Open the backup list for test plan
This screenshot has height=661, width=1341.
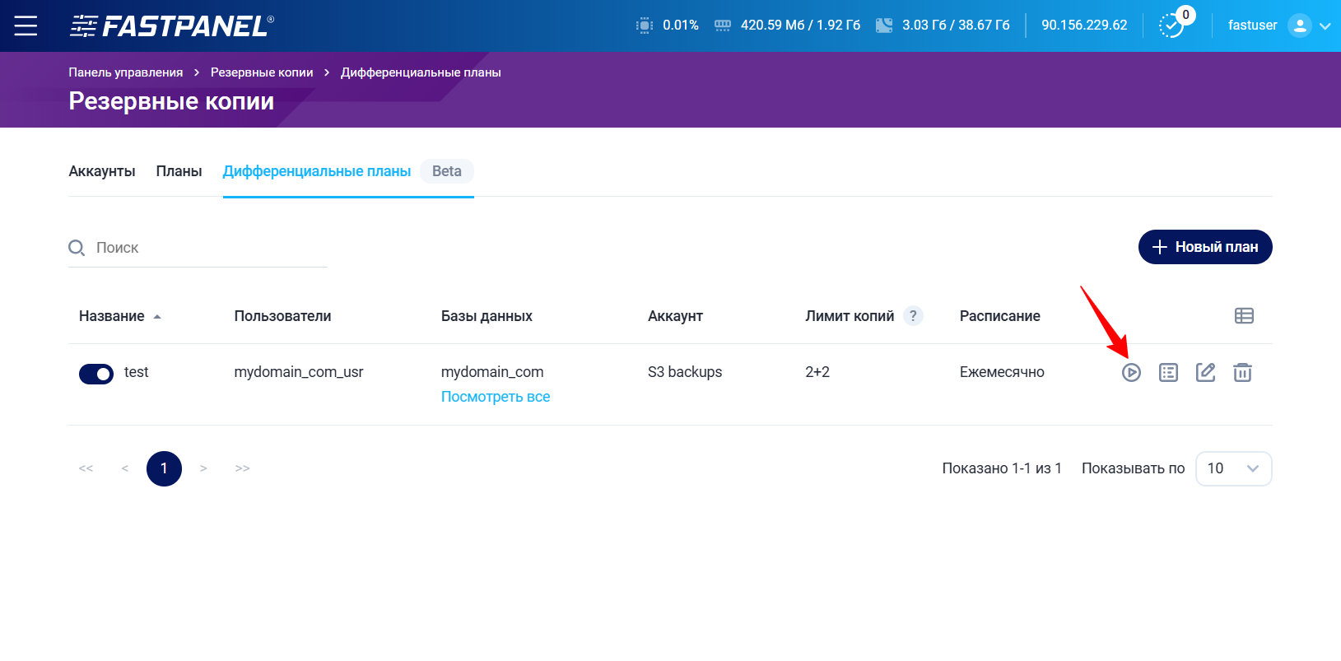click(1168, 373)
